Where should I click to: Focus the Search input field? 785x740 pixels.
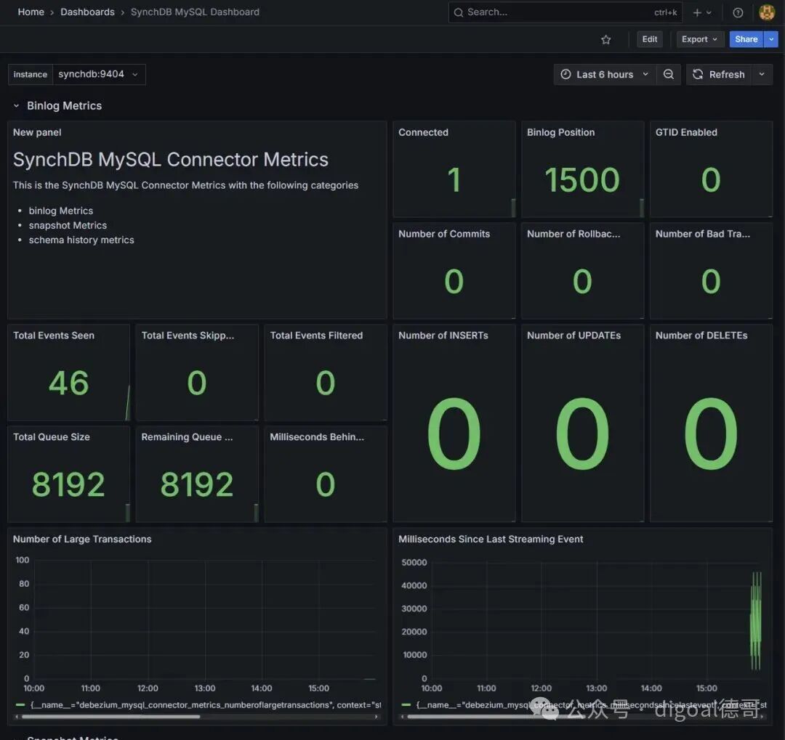(565, 12)
